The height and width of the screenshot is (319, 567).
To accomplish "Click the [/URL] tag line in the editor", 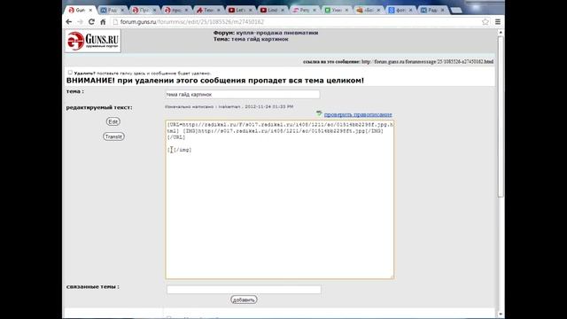I will (x=176, y=137).
